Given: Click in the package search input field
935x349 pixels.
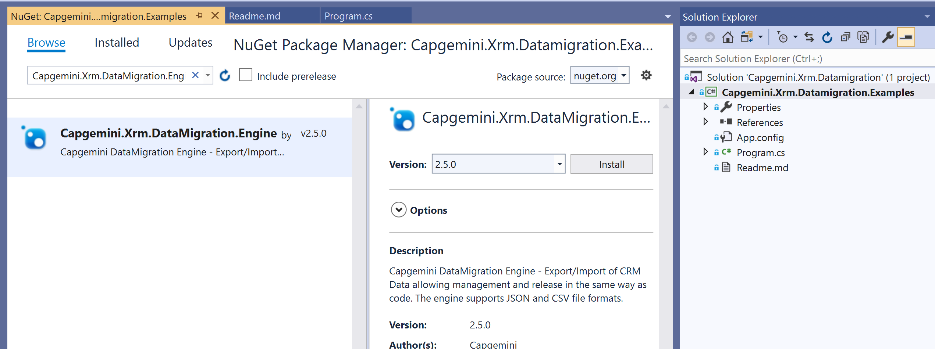Looking at the screenshot, I should [109, 76].
